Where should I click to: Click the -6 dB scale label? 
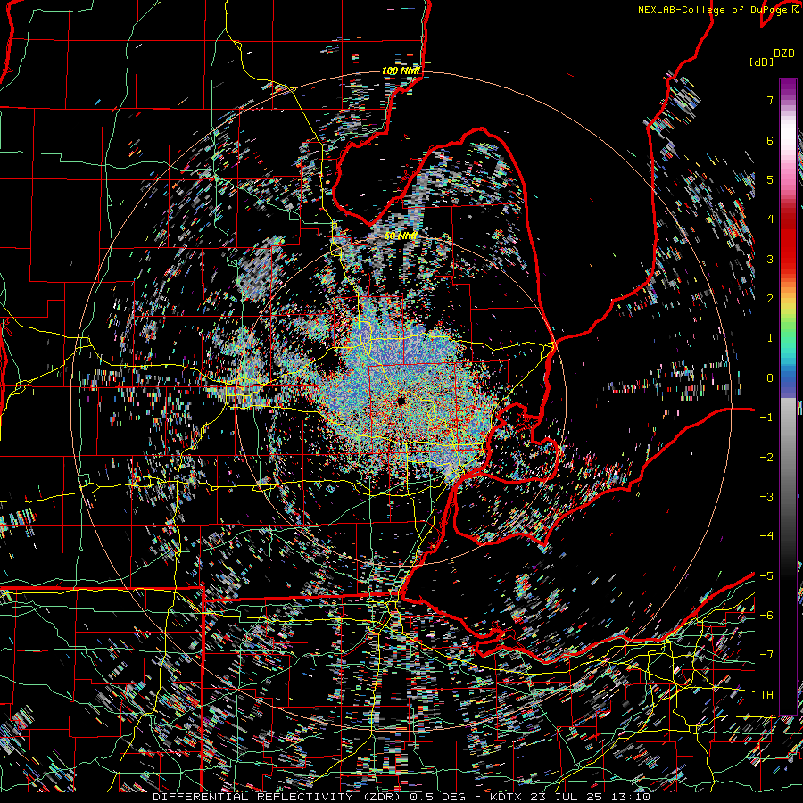(766, 615)
